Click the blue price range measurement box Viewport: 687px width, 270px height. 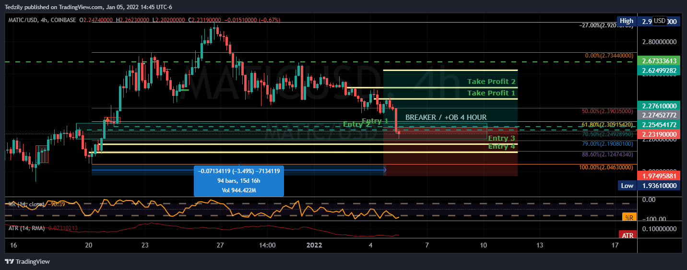(238, 181)
